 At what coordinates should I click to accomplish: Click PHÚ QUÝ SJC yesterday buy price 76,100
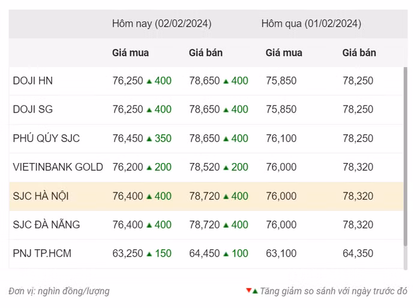pyautogui.click(x=281, y=138)
